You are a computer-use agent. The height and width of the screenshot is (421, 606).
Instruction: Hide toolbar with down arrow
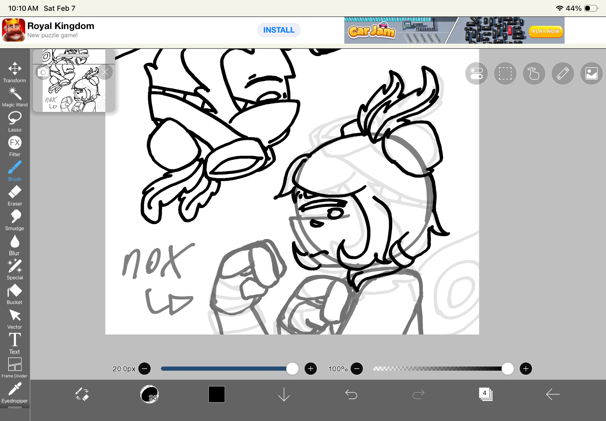[x=284, y=394]
